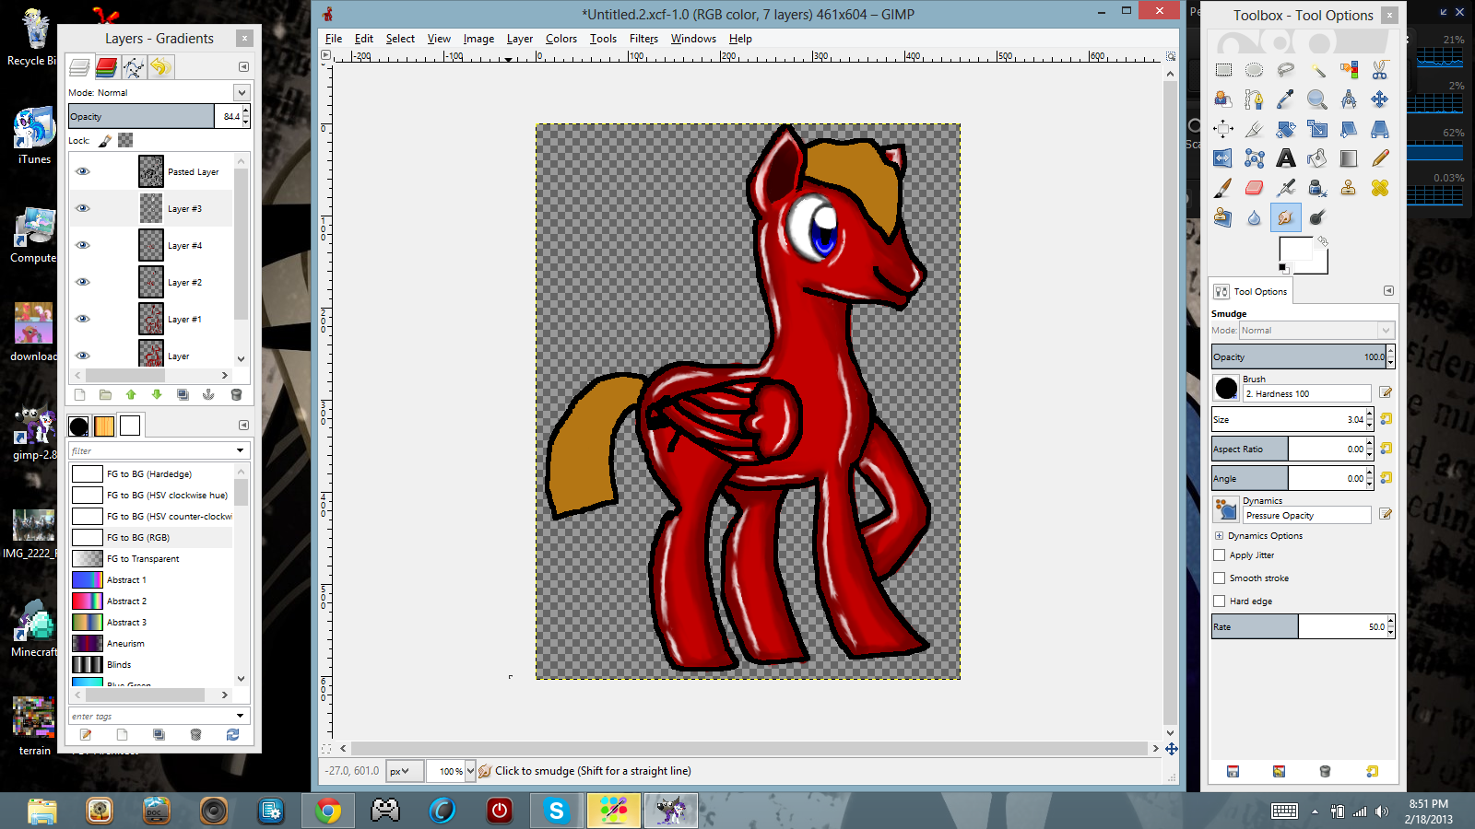Select the Dodge/Burn tool
1475x829 pixels.
point(1317,217)
